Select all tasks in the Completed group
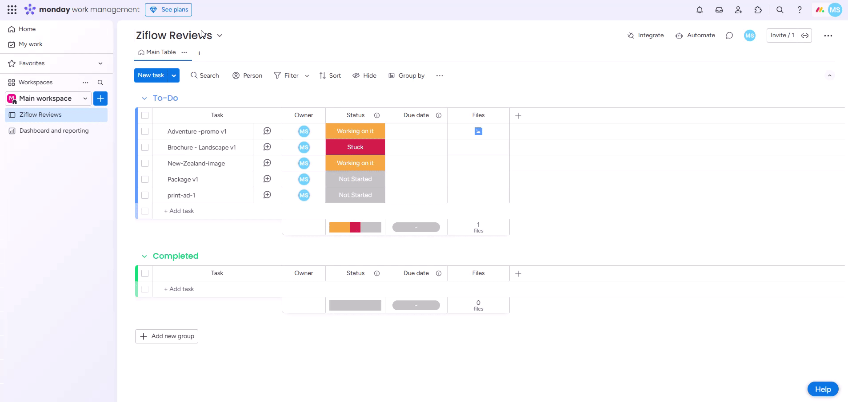The image size is (848, 402). [x=145, y=273]
